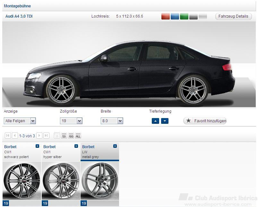Viewport: 258px width, 207px height.
Task: Select the red car color swatch
Action: coord(165,16)
